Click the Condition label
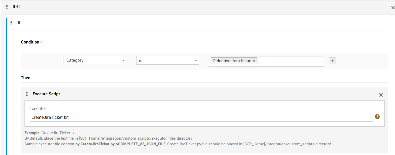Image resolution: width=395 pixels, height=155 pixels. [x=30, y=42]
